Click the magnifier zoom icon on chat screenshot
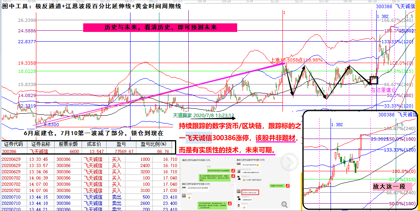420x211 pixels. click(284, 204)
